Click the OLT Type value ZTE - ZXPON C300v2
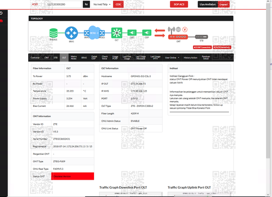Image resolution: width=272 pixels, height=197 pixels. click(142, 106)
